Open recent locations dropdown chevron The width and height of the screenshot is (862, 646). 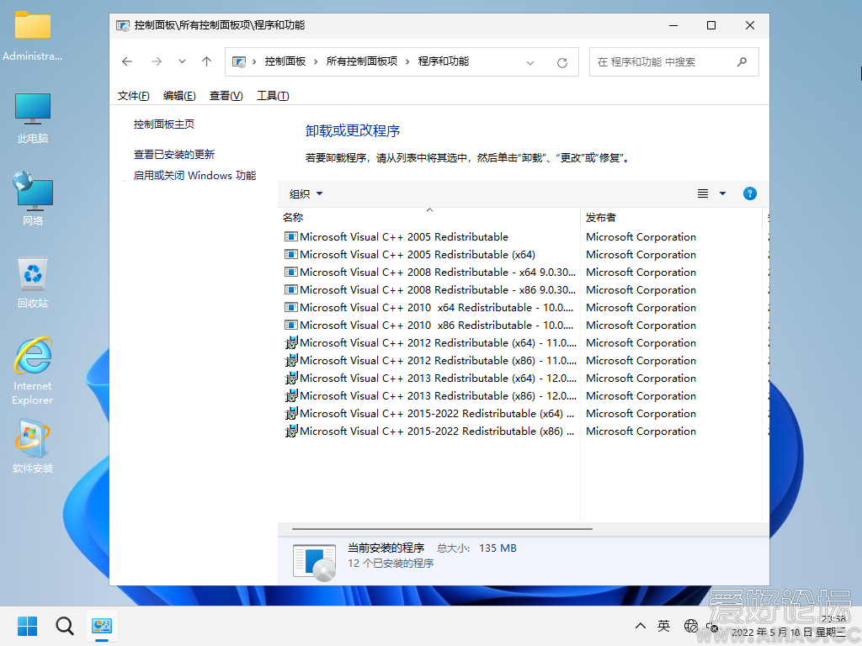[x=182, y=61]
